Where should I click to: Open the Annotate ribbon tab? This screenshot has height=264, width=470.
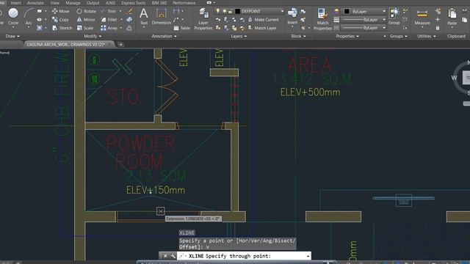(x=35, y=3)
